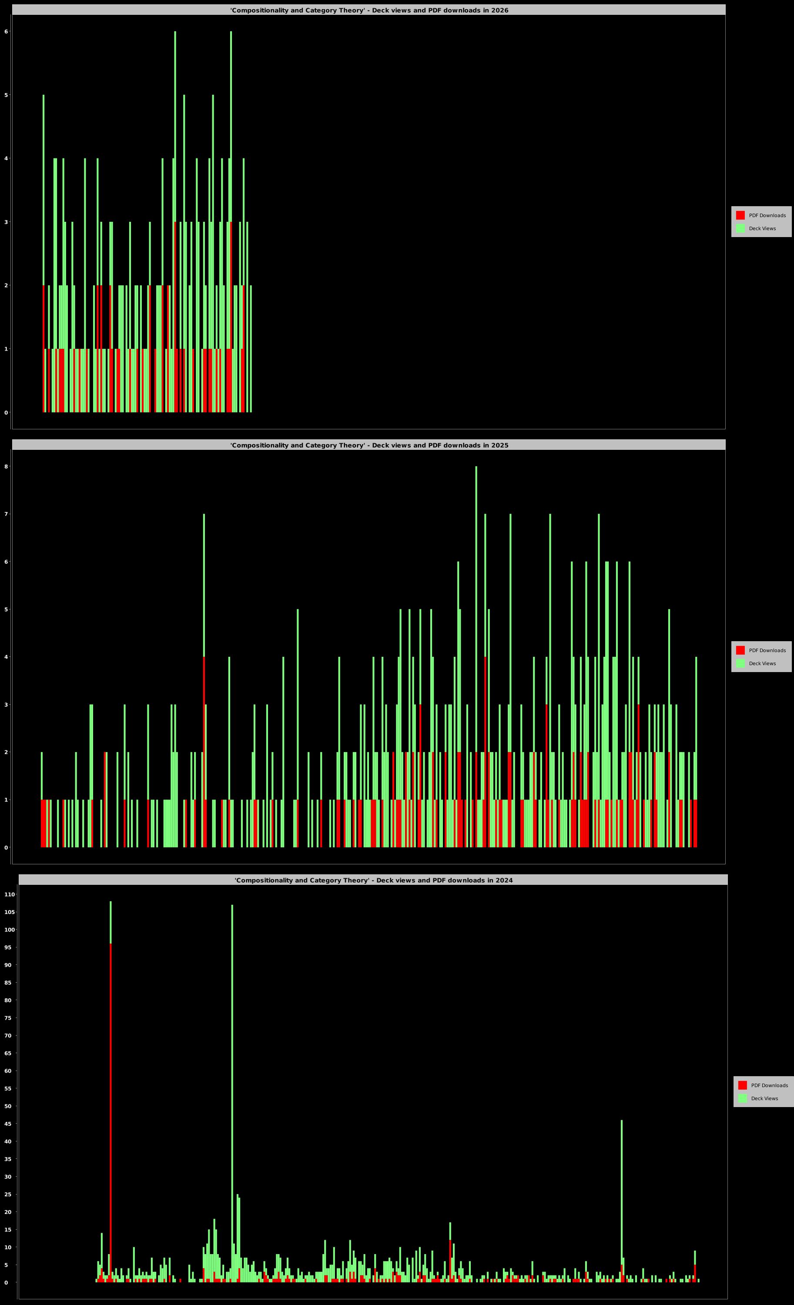Click the y-axis label 6 in 2026 chart
The width and height of the screenshot is (794, 1305).
pos(7,32)
